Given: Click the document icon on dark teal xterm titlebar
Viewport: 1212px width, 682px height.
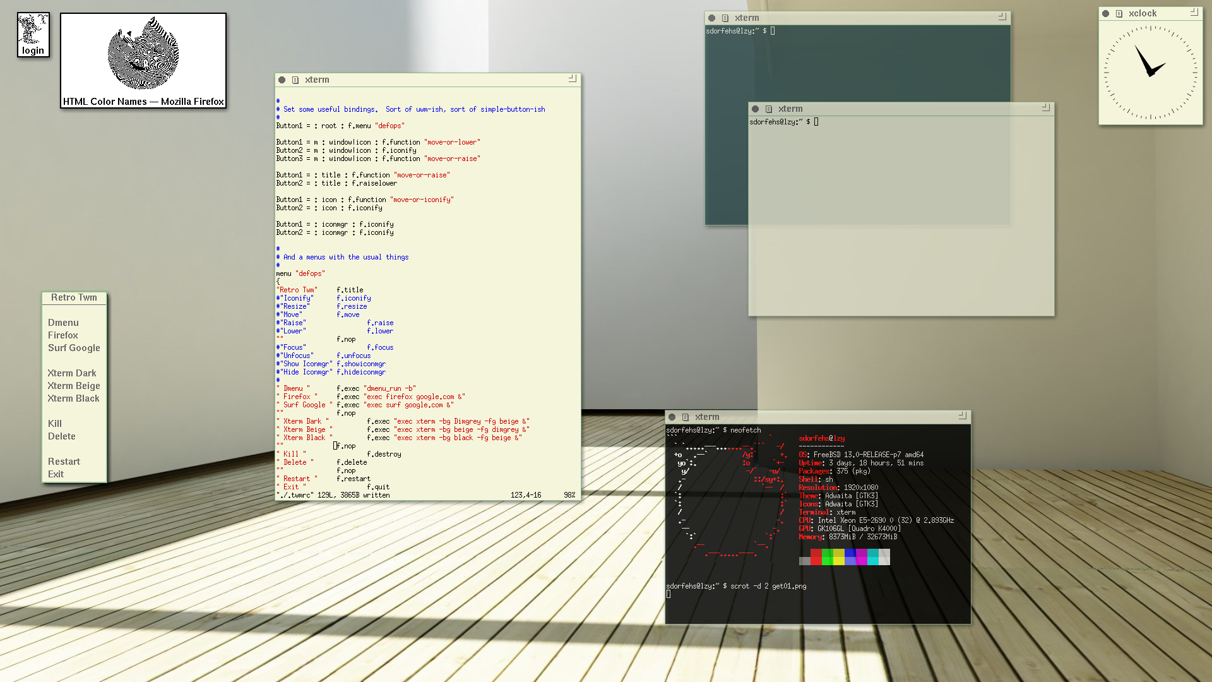Looking at the screenshot, I should click(725, 18).
